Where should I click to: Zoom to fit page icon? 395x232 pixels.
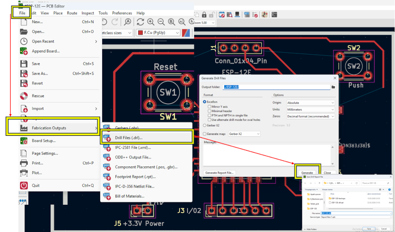point(172,22)
